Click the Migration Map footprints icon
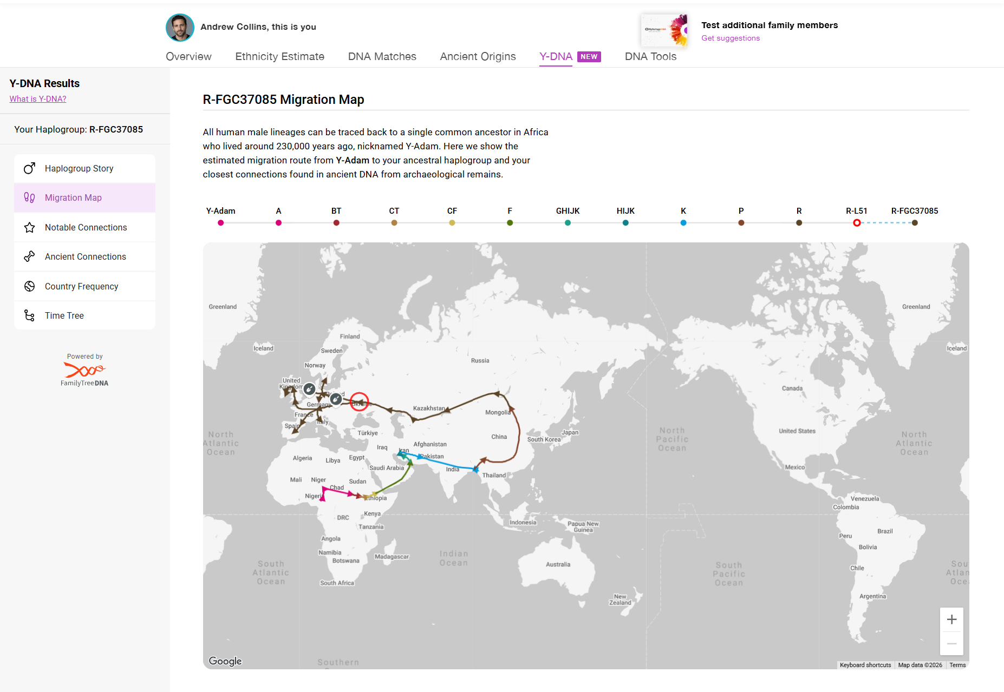Viewport: 1004px width, 692px height. (30, 197)
